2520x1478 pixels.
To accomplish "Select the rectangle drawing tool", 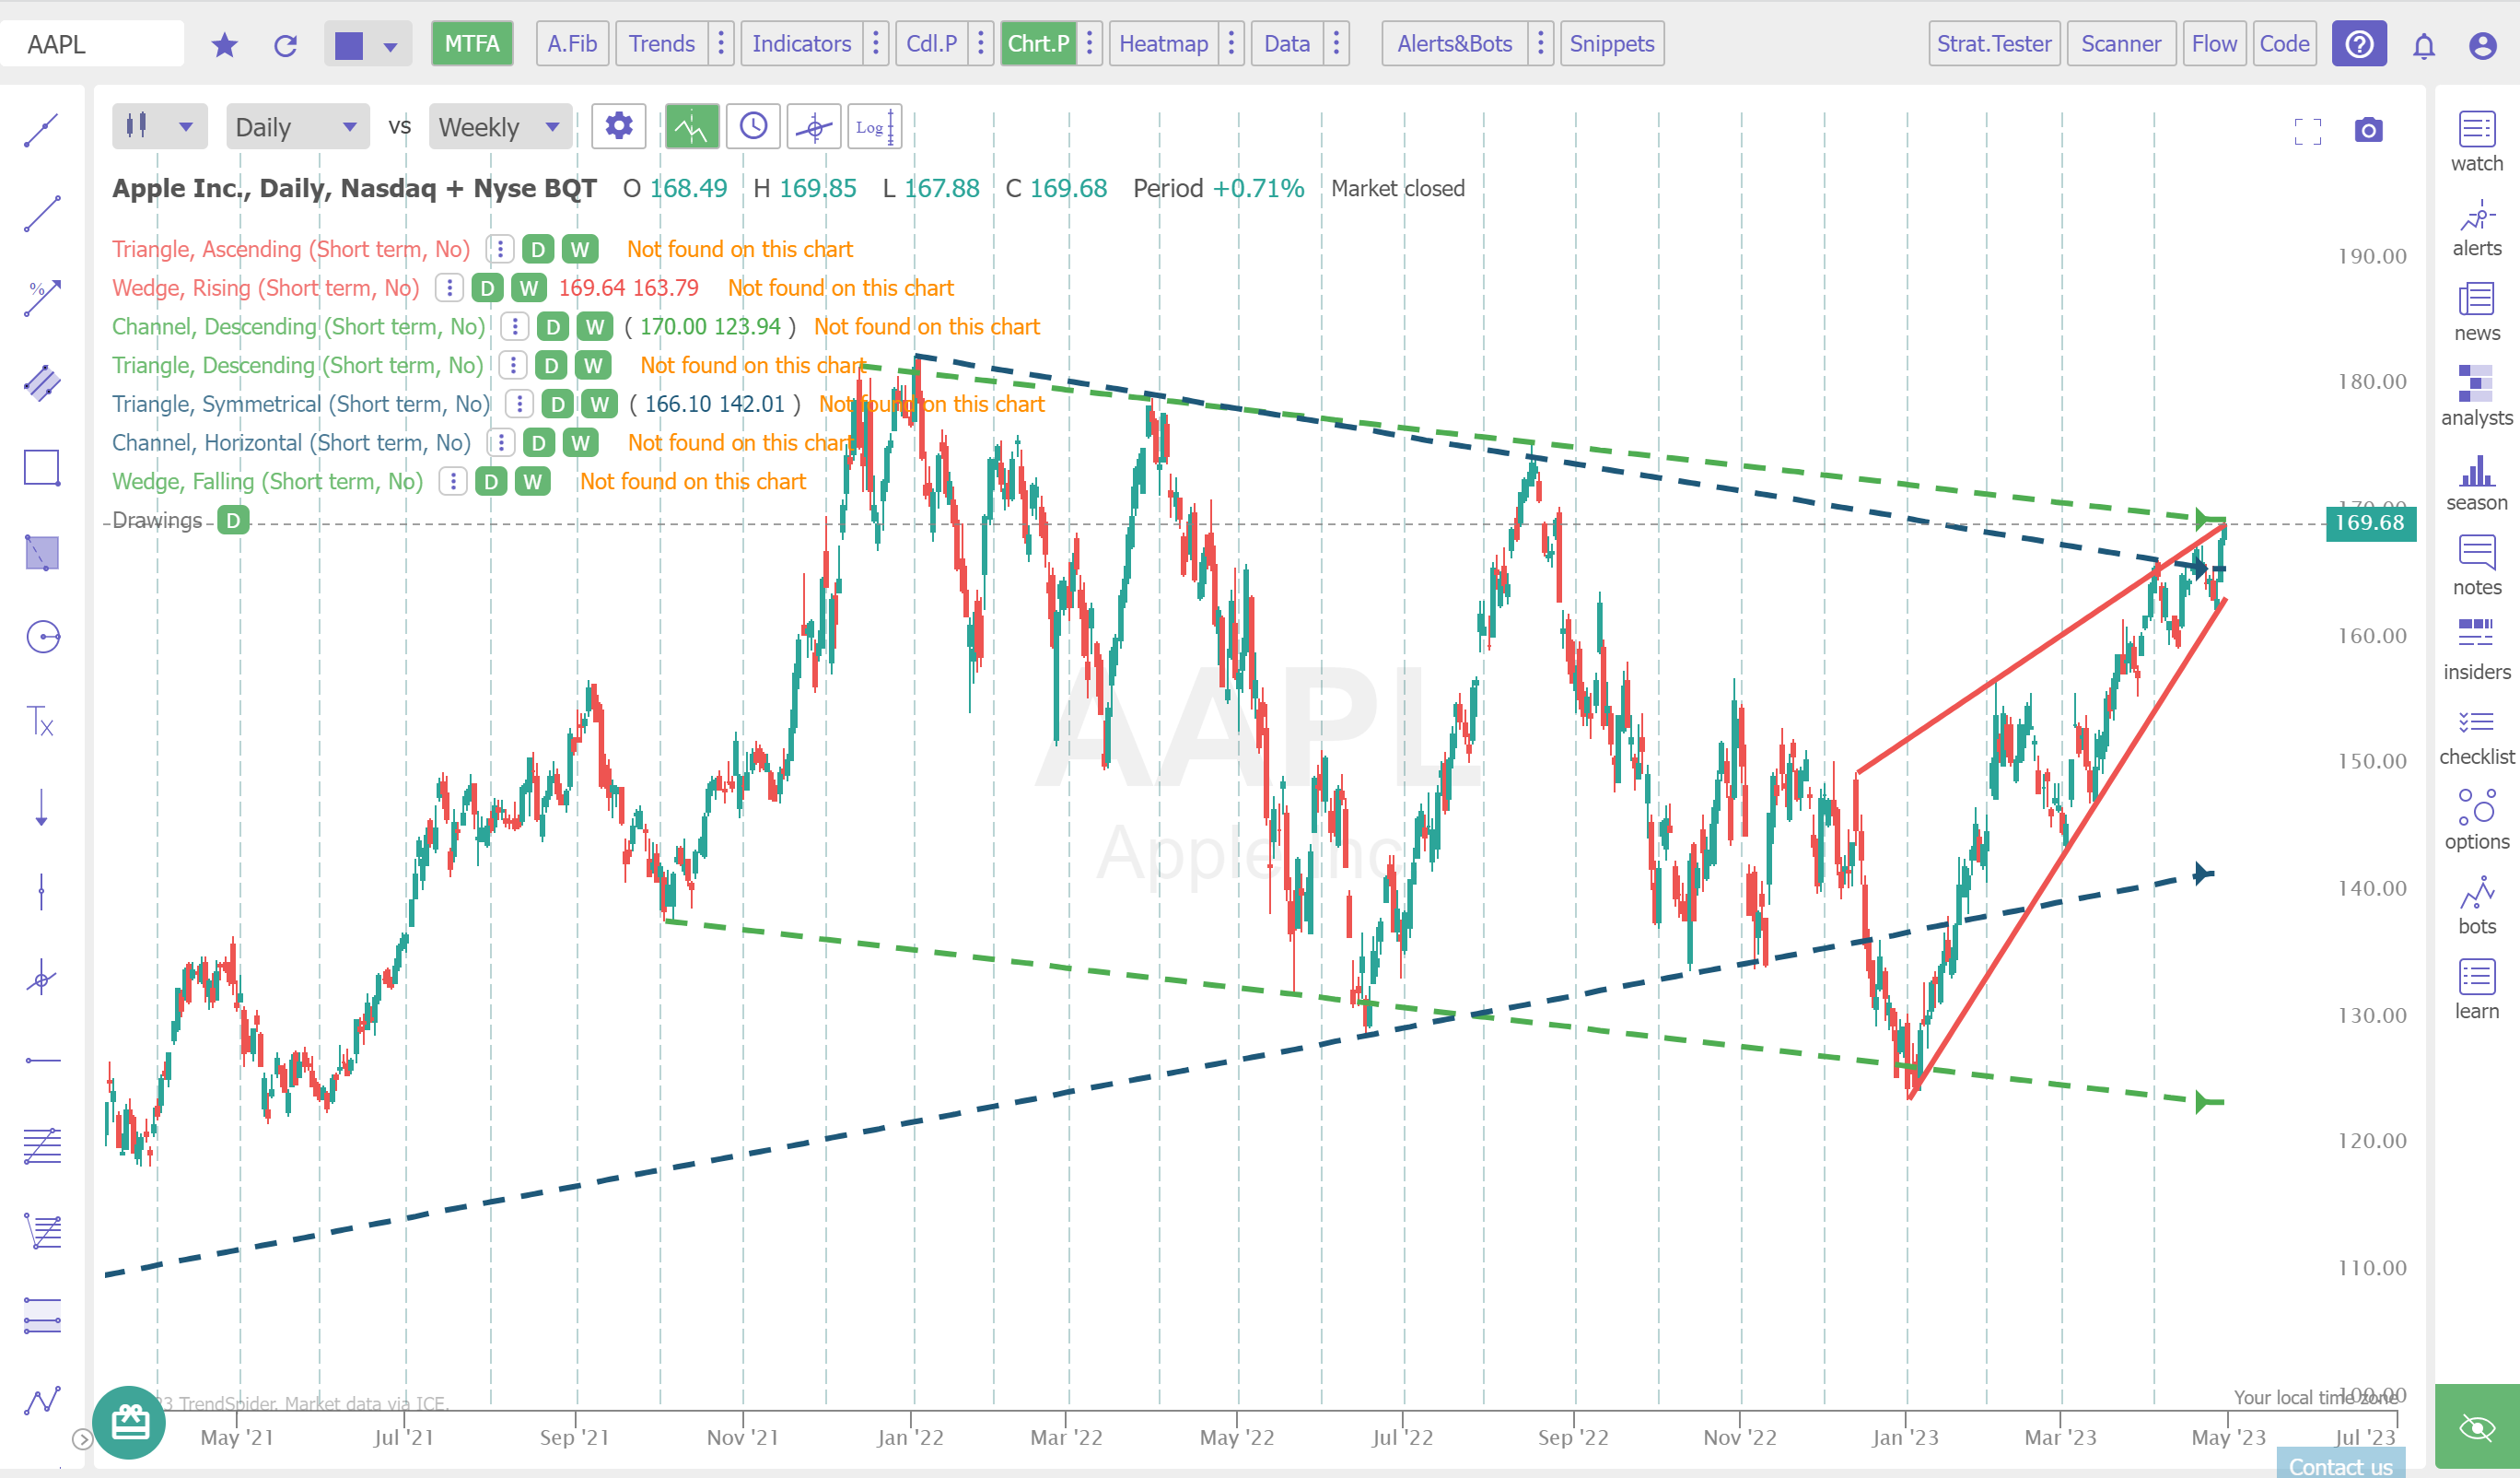I will click(x=41, y=467).
